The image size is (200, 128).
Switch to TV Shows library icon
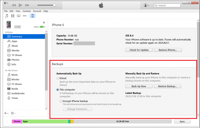coord(19,16)
